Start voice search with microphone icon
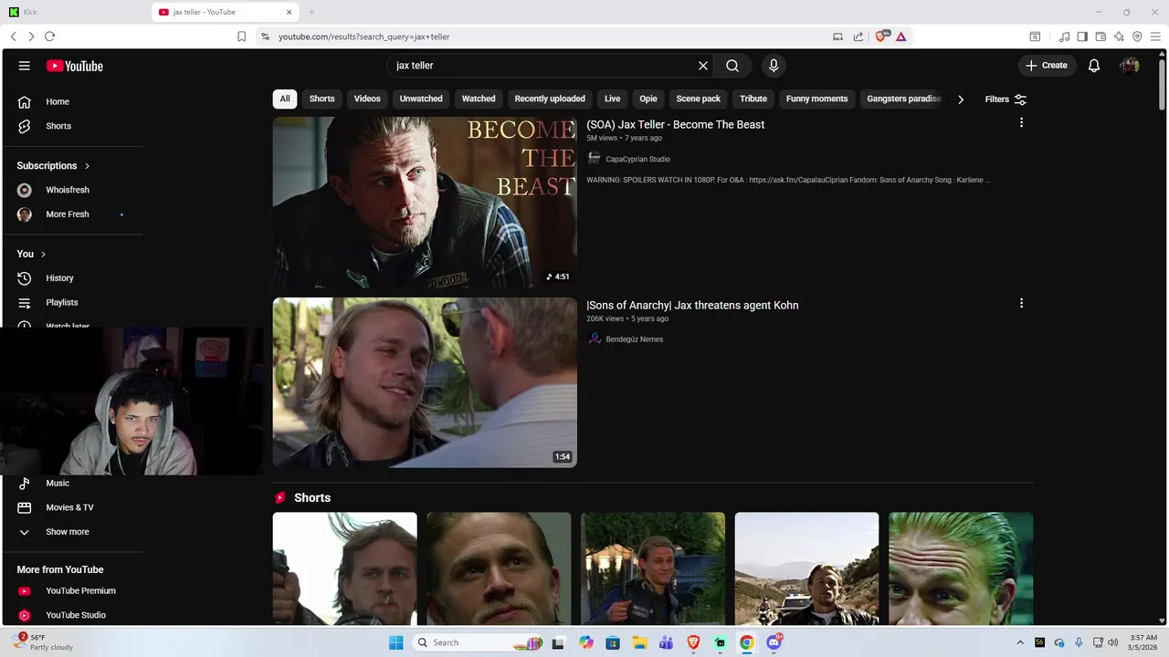 tap(774, 66)
